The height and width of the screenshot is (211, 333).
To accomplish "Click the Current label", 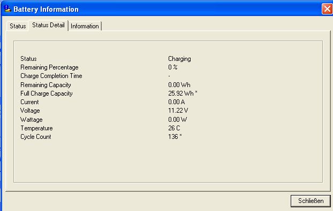I will tap(29, 102).
